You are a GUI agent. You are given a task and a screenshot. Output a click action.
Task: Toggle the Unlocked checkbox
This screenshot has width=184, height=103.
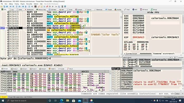click(x=177, y=58)
